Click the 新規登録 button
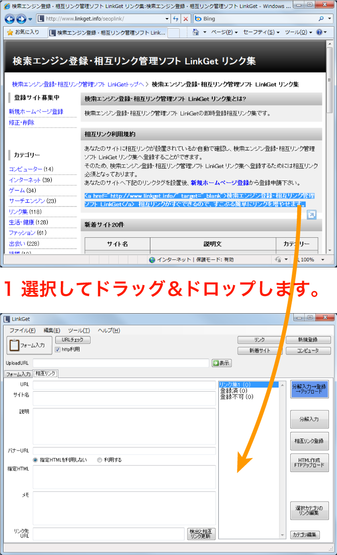Image resolution: width=337 pixels, height=555 pixels. (x=308, y=340)
